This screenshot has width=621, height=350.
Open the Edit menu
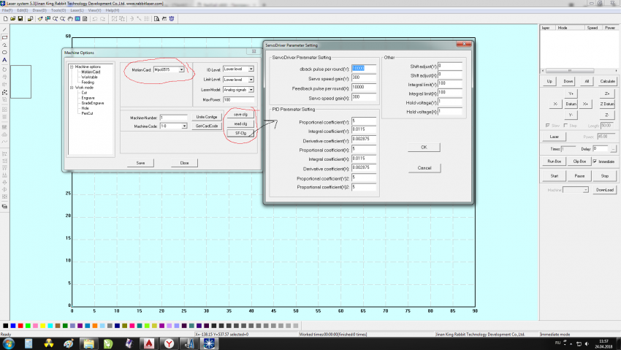click(x=22, y=10)
